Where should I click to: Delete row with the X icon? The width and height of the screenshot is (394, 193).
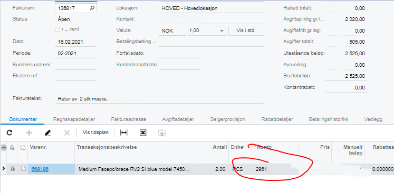pyautogui.click(x=67, y=133)
